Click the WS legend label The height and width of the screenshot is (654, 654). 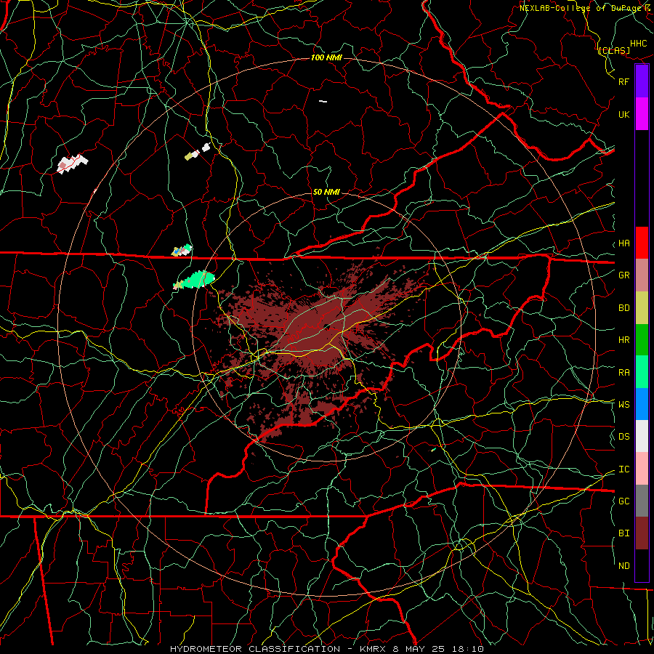point(624,404)
